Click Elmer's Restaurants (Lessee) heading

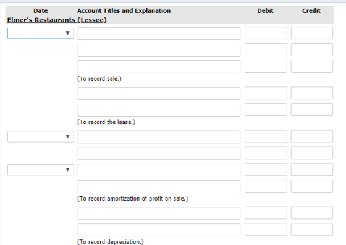(x=57, y=20)
